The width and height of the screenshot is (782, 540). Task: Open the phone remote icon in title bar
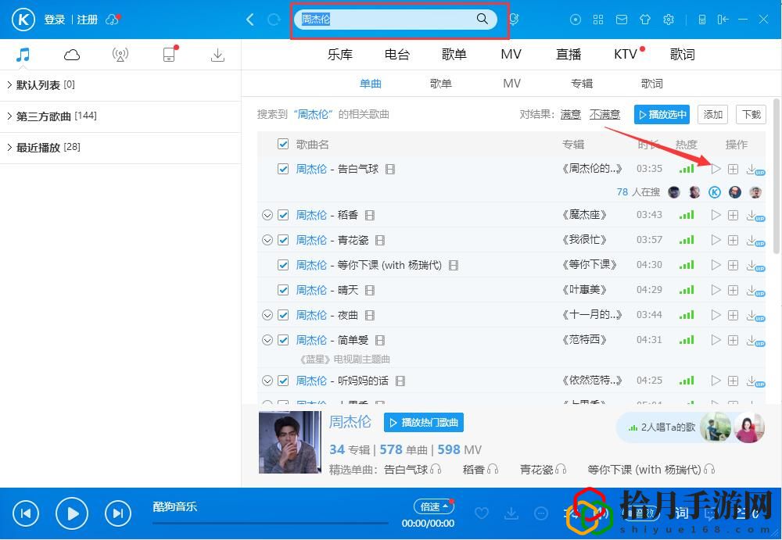click(x=701, y=20)
